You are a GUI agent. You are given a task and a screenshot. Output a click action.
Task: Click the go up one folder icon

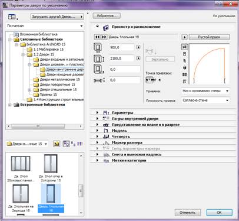click(57, 144)
